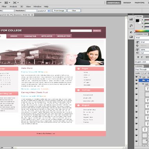Toggle eye icon of the nested layer group

(x=137, y=84)
